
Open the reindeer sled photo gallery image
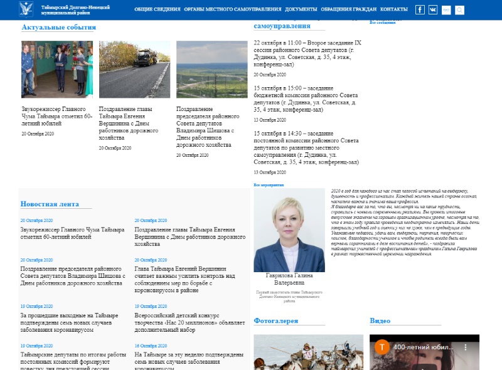304,352
